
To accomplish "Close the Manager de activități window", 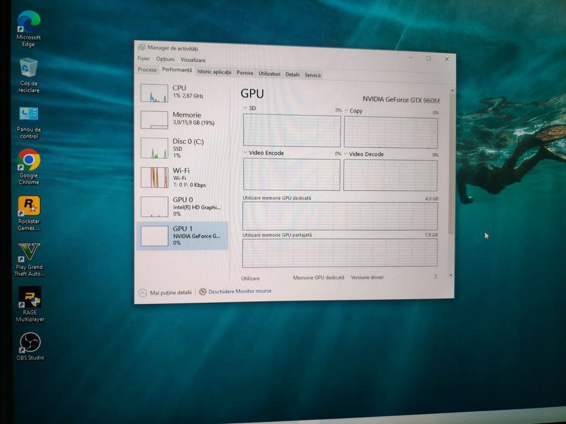I will point(446,59).
